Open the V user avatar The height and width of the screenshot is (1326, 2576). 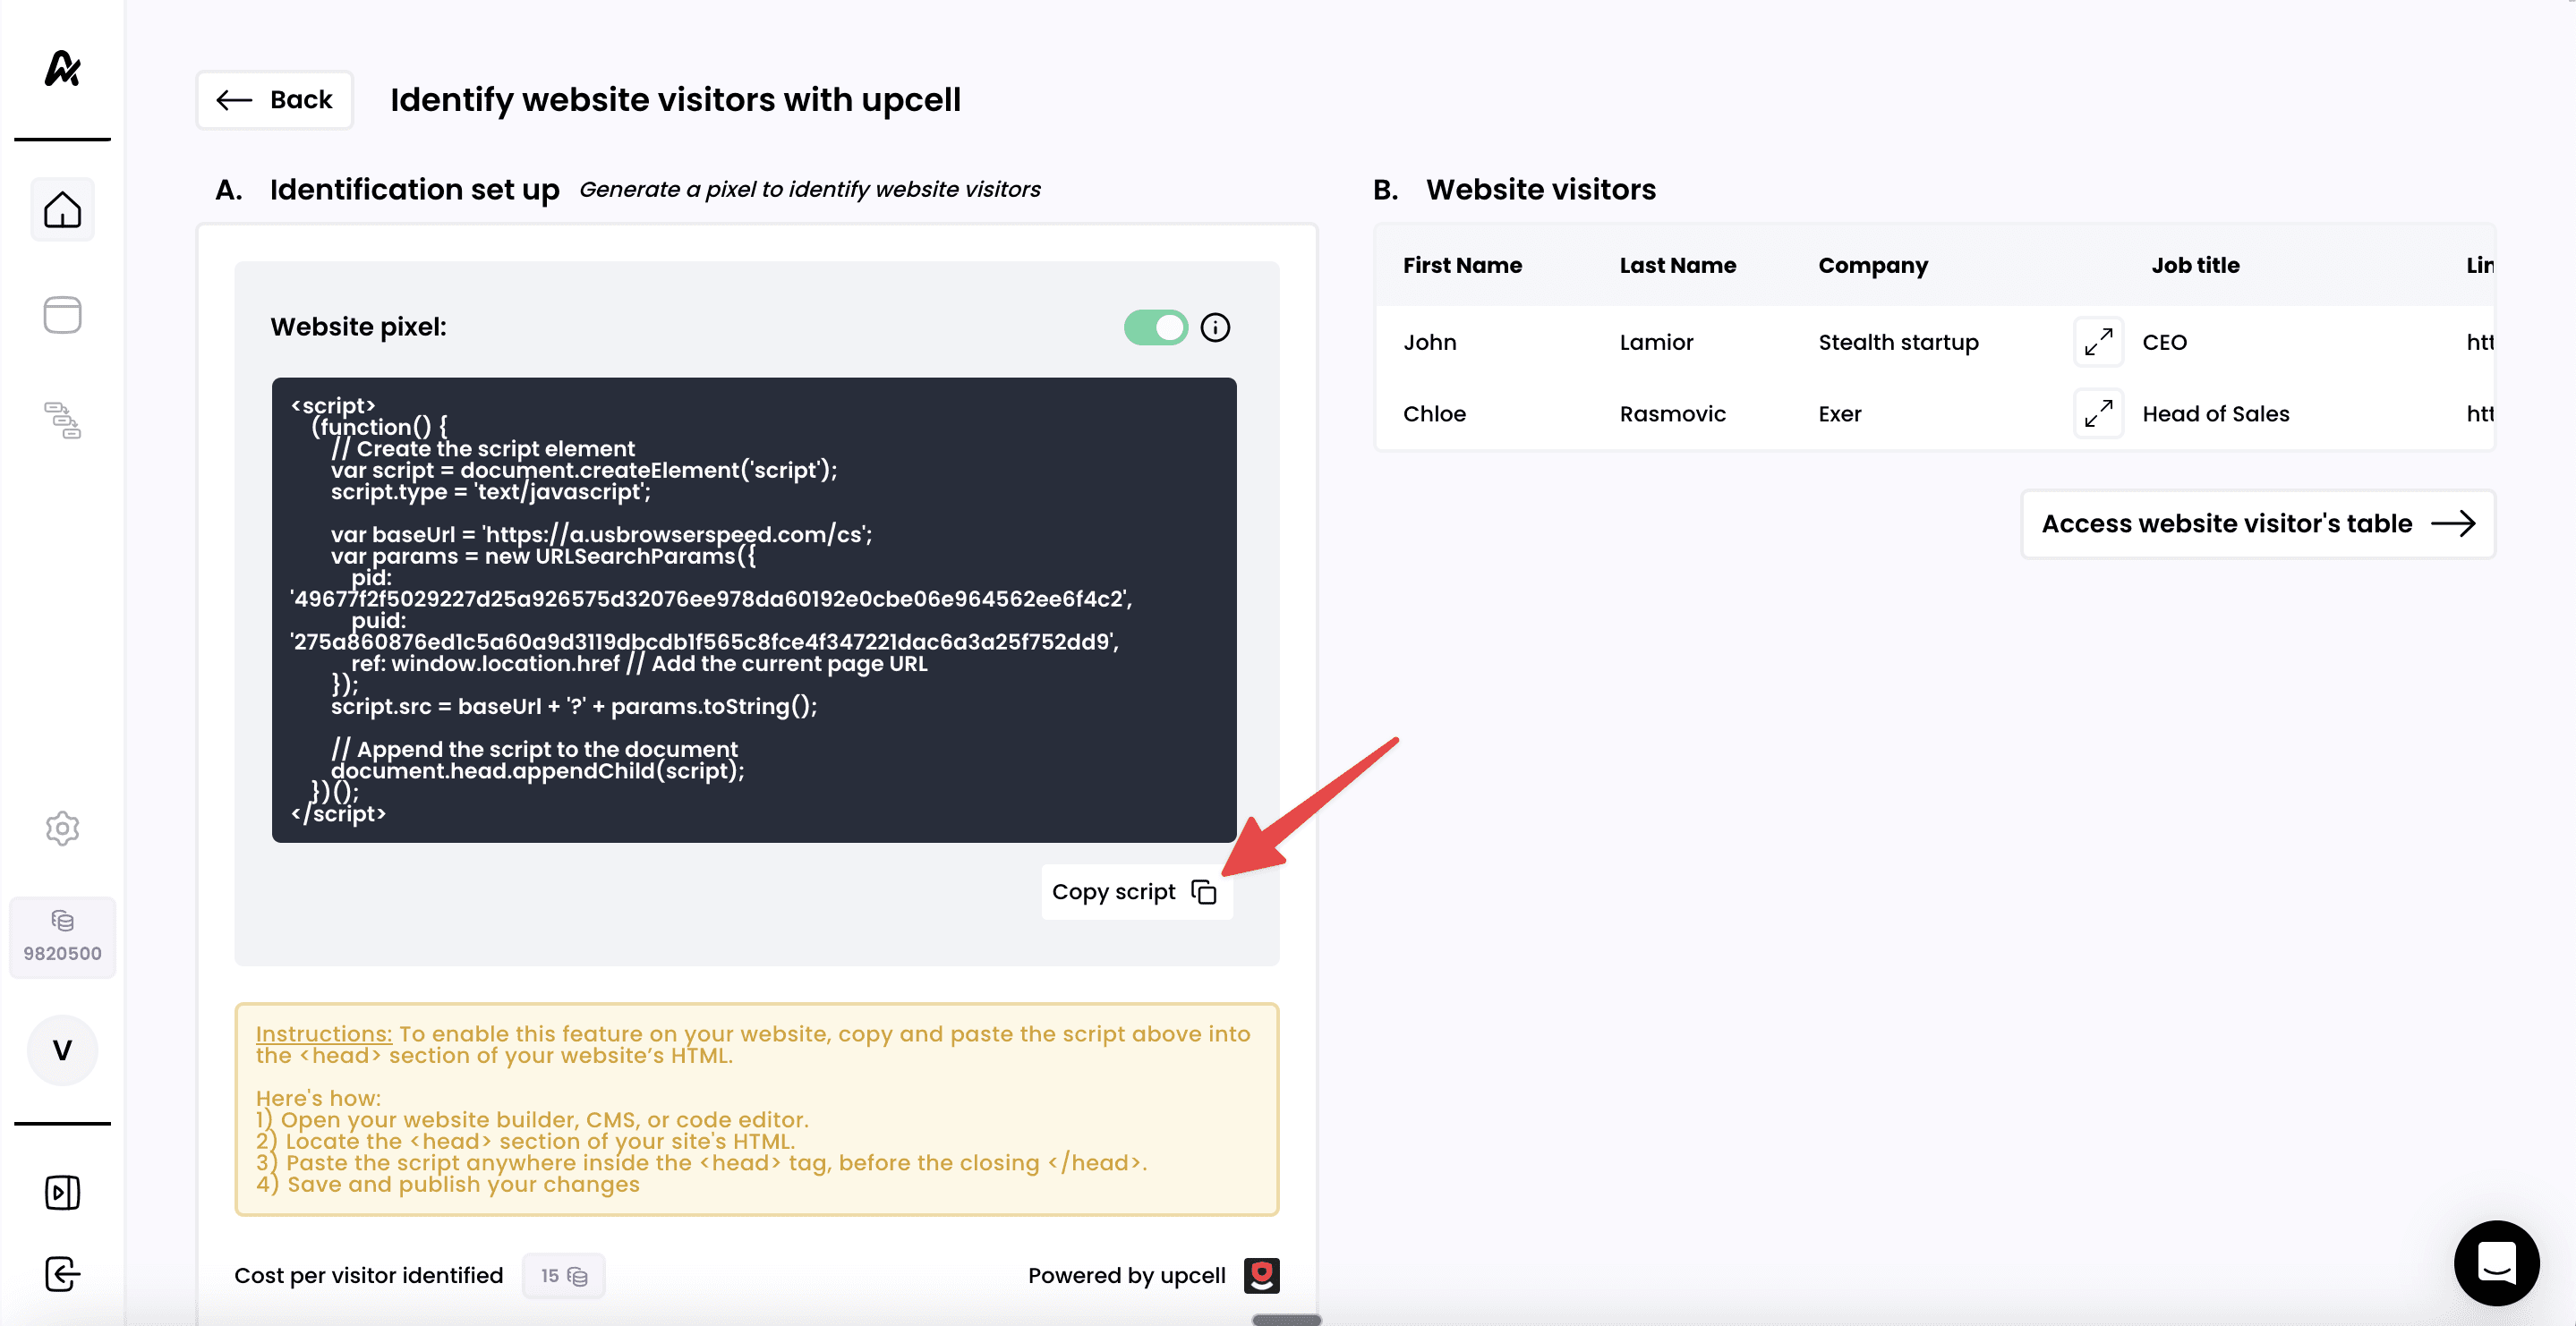62,1050
